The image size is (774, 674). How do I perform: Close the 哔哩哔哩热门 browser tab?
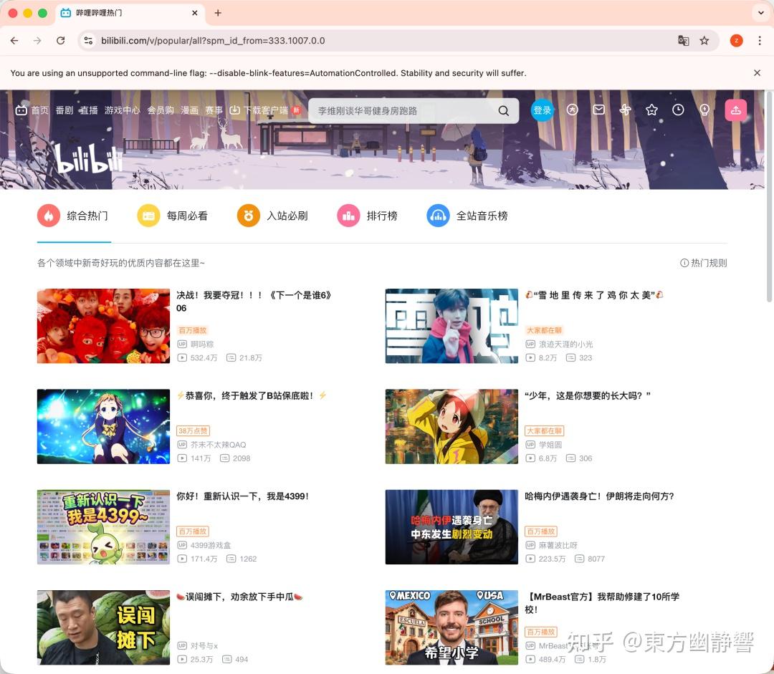(x=195, y=13)
